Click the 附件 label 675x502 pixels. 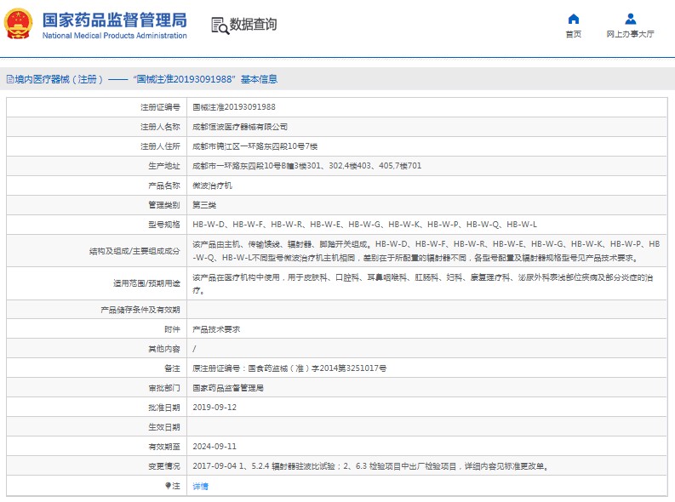(x=172, y=329)
